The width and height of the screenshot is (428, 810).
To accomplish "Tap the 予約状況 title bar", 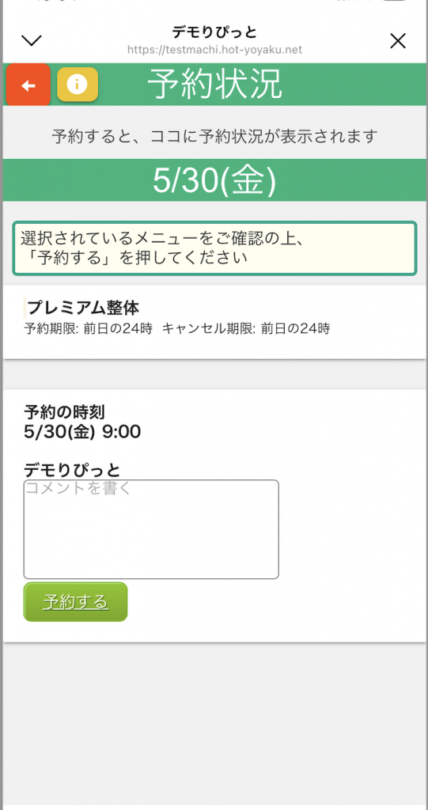I will click(214, 84).
